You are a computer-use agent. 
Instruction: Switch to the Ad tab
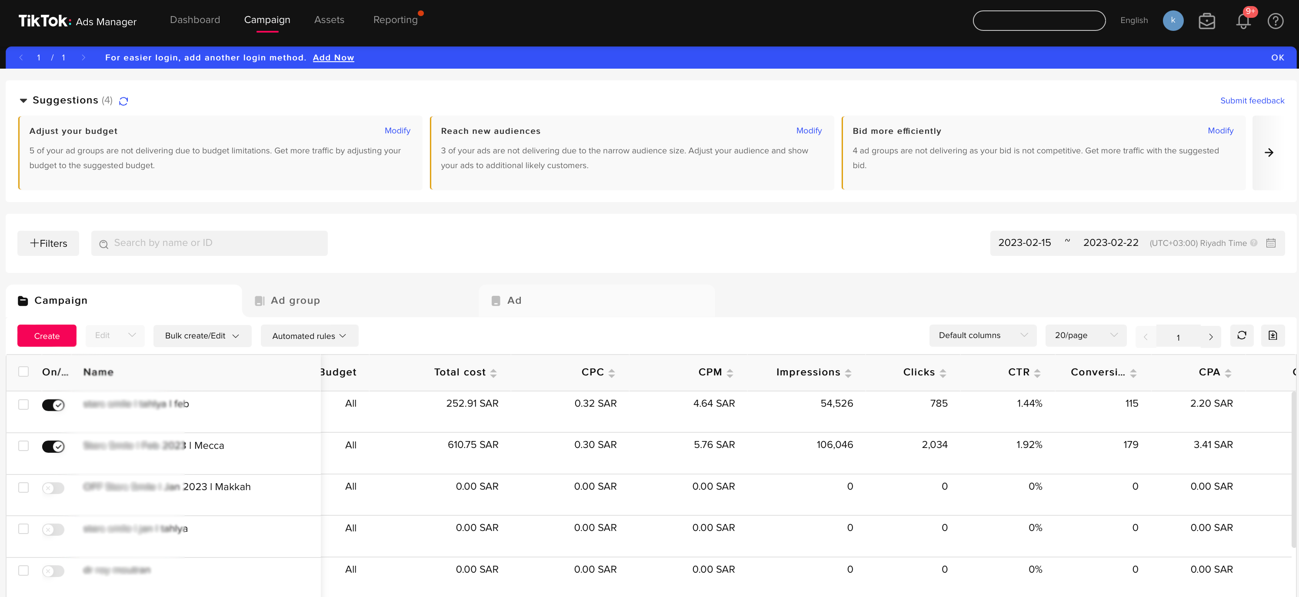coord(597,301)
